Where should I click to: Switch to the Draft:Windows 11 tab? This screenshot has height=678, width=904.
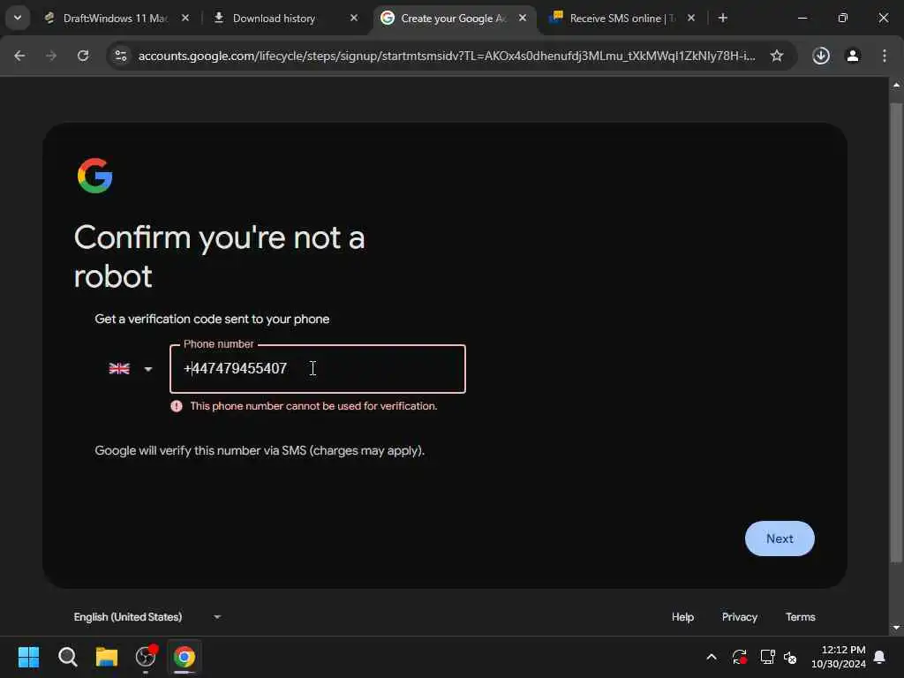coord(116,19)
